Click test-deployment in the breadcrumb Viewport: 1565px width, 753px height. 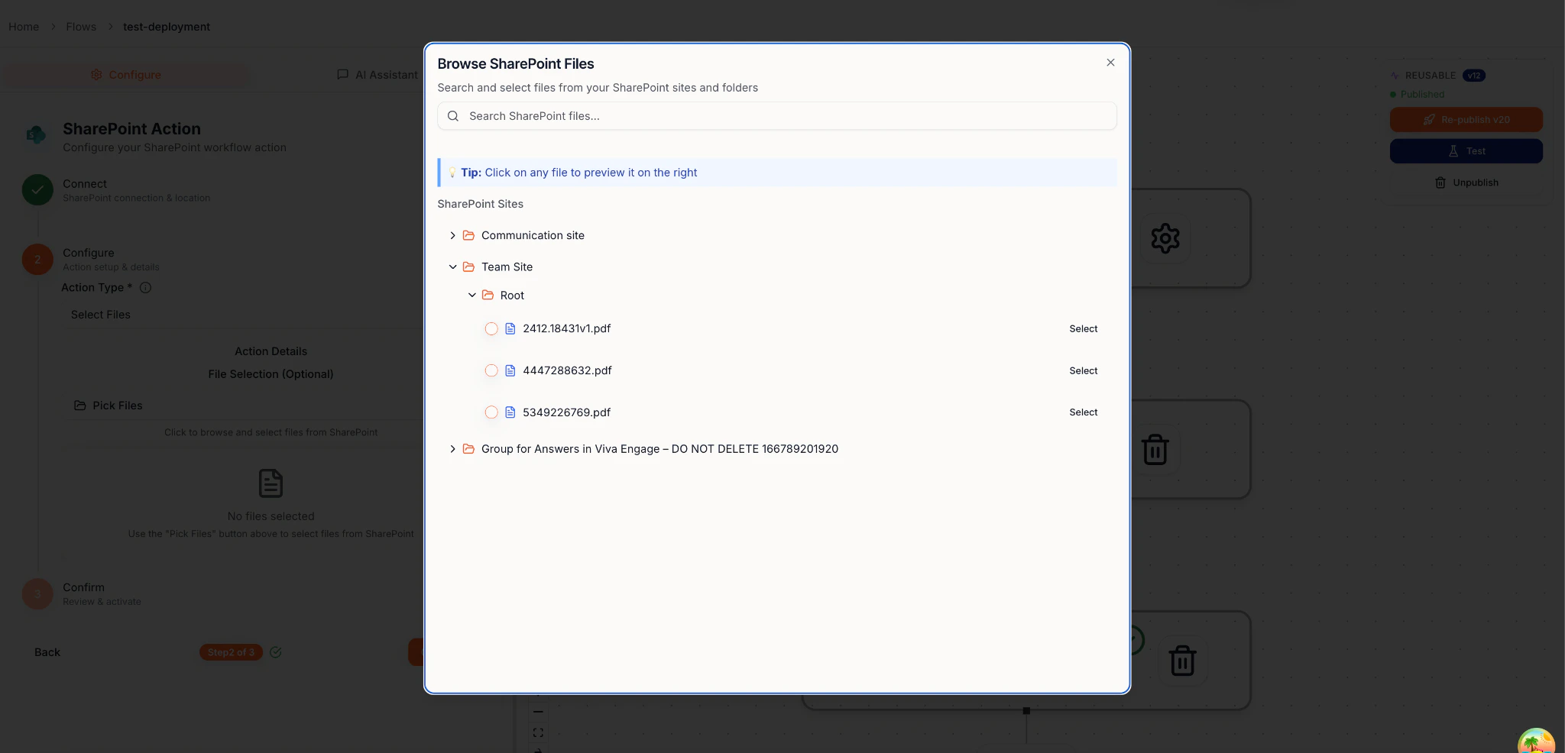pyautogui.click(x=167, y=27)
